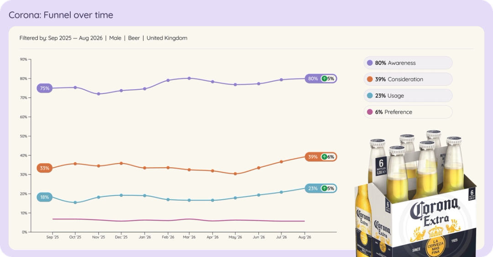
Task: Click Usage data point at Dec '25
Action: click(121, 195)
